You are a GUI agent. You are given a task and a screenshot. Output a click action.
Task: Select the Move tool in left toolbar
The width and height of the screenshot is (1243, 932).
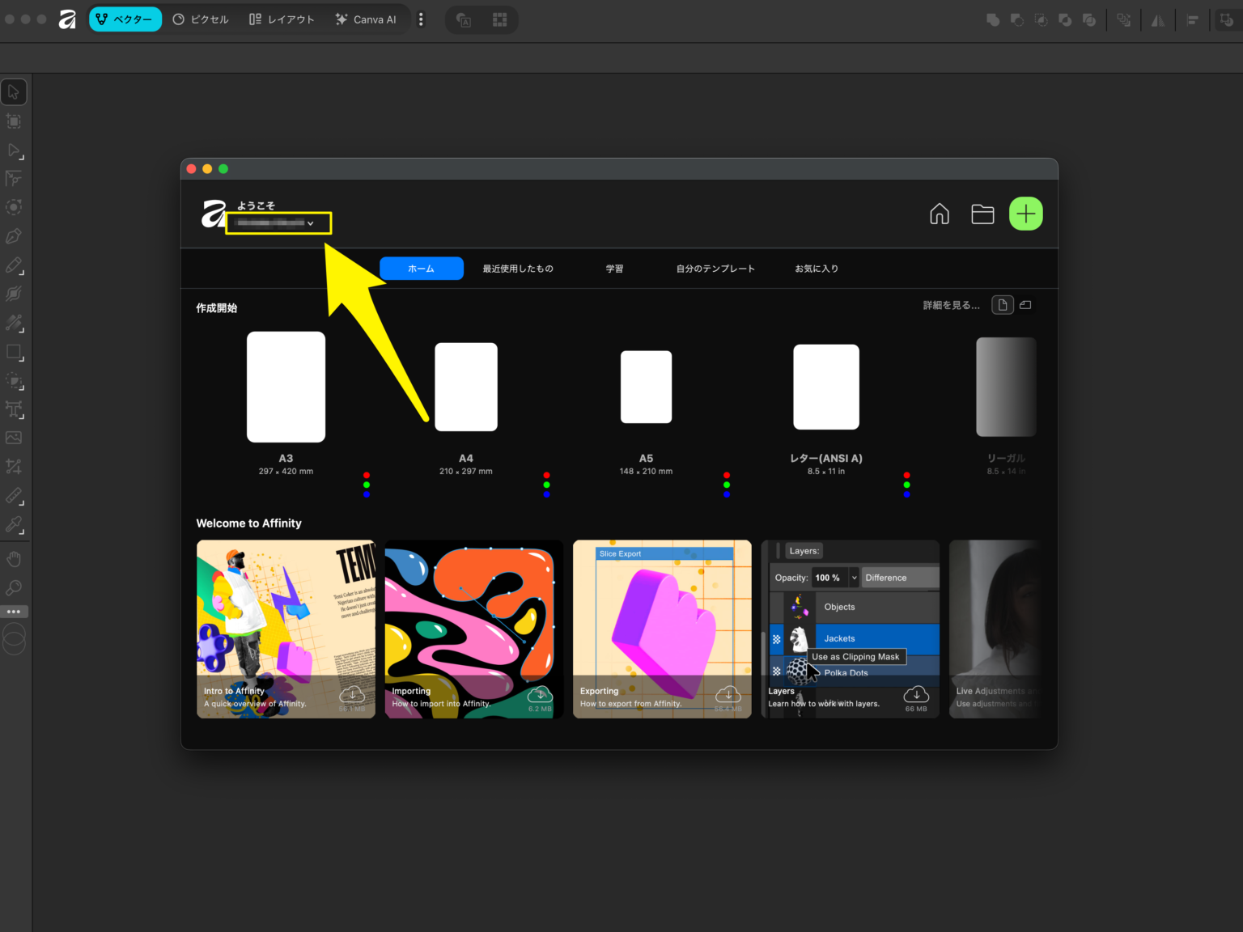(14, 92)
